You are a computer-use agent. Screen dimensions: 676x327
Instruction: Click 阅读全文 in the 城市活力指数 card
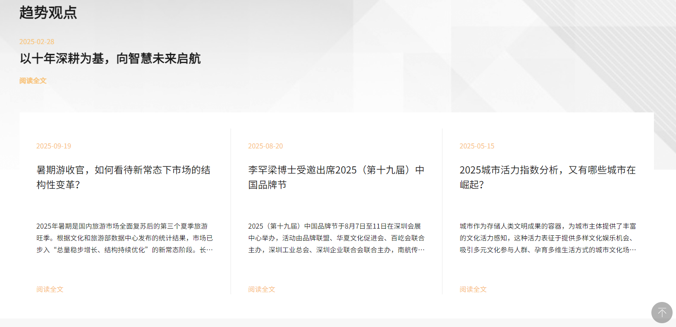(473, 289)
